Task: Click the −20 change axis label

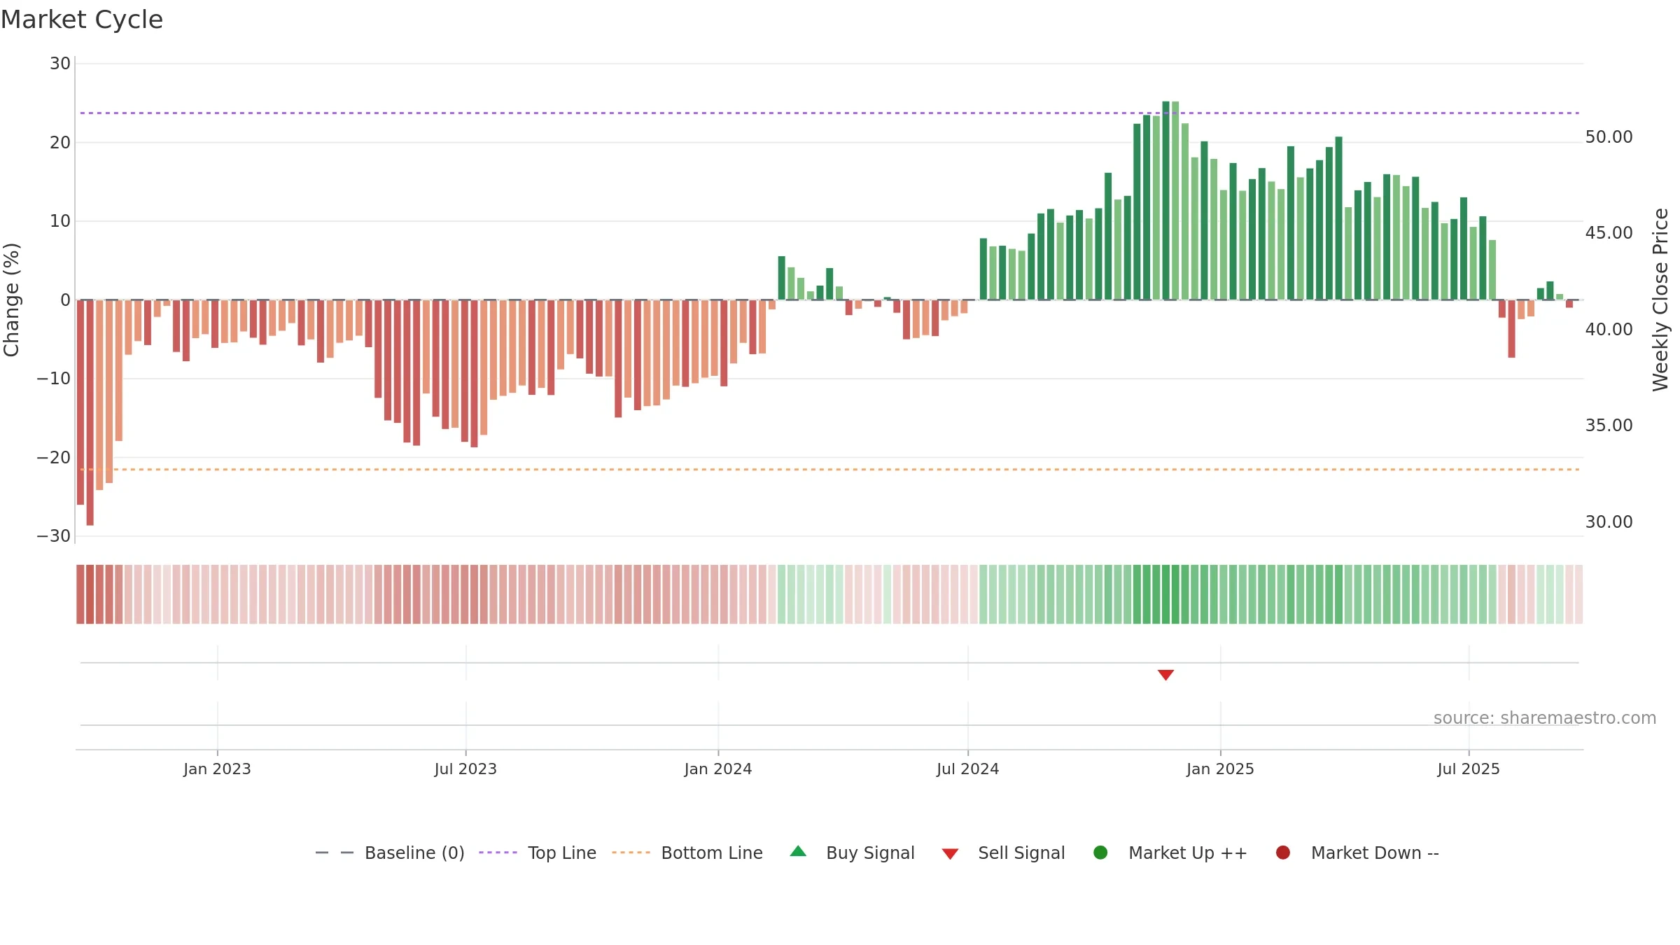Action: (x=54, y=458)
